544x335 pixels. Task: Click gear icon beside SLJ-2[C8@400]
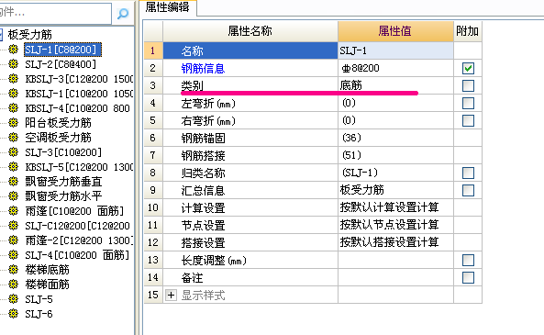tap(13, 64)
